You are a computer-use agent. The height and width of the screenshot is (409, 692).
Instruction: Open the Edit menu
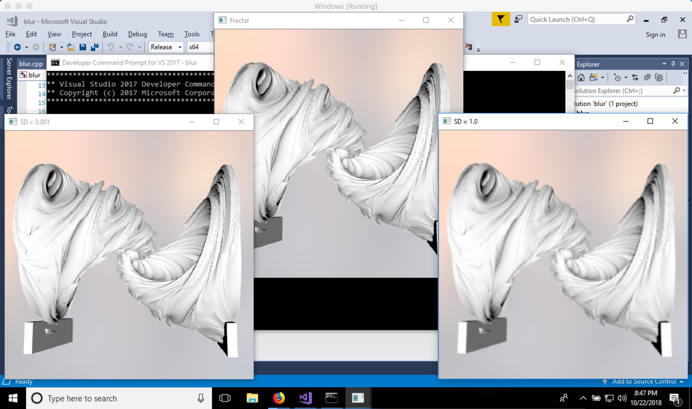(x=31, y=34)
